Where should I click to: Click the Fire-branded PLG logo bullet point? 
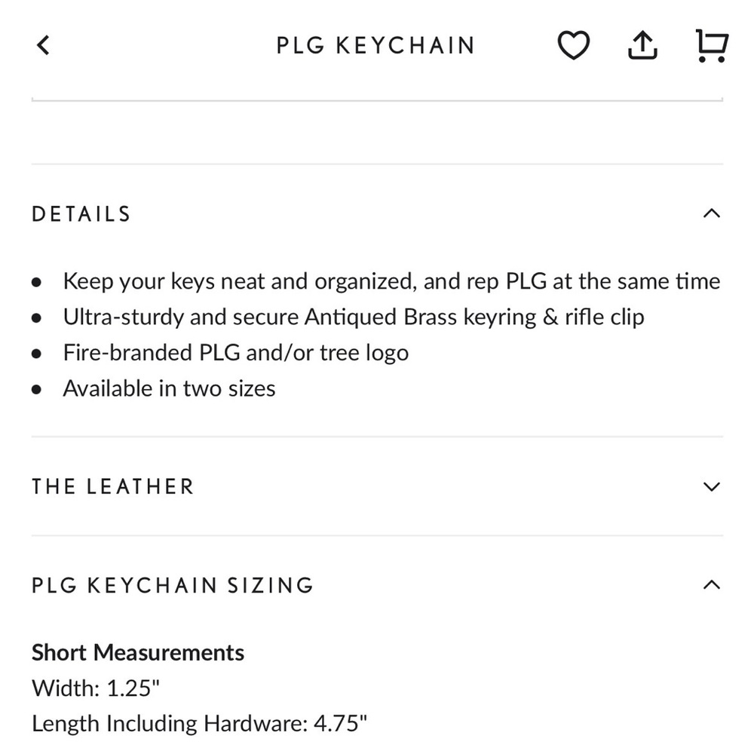[x=235, y=352]
